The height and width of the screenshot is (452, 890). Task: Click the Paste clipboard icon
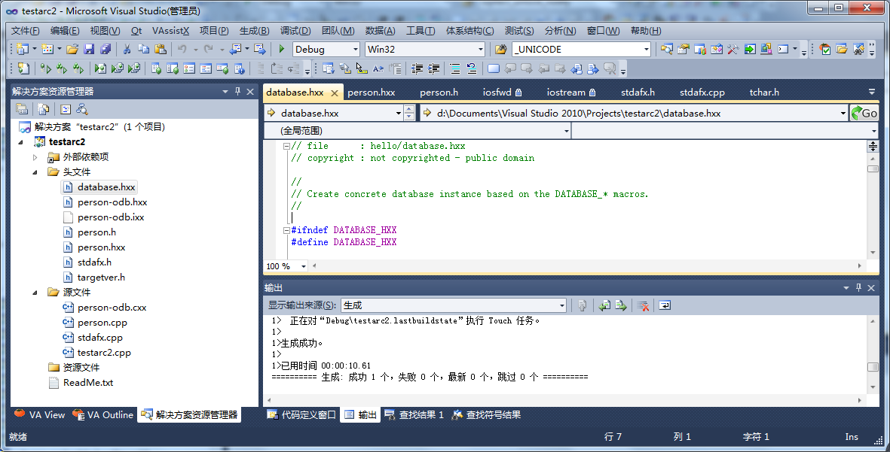point(161,50)
